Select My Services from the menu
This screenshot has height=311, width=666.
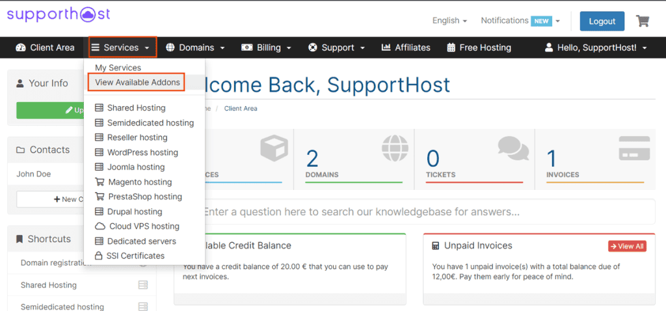click(x=118, y=68)
